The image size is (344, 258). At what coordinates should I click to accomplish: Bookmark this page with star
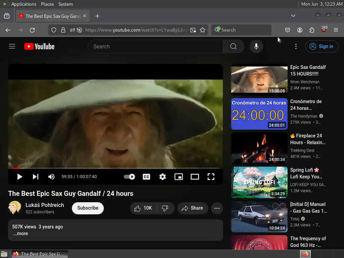click(x=203, y=30)
